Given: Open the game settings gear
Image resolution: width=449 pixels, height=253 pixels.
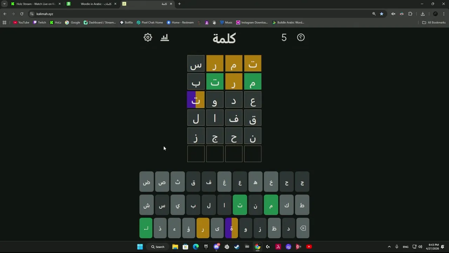Looking at the screenshot, I should coord(148,37).
